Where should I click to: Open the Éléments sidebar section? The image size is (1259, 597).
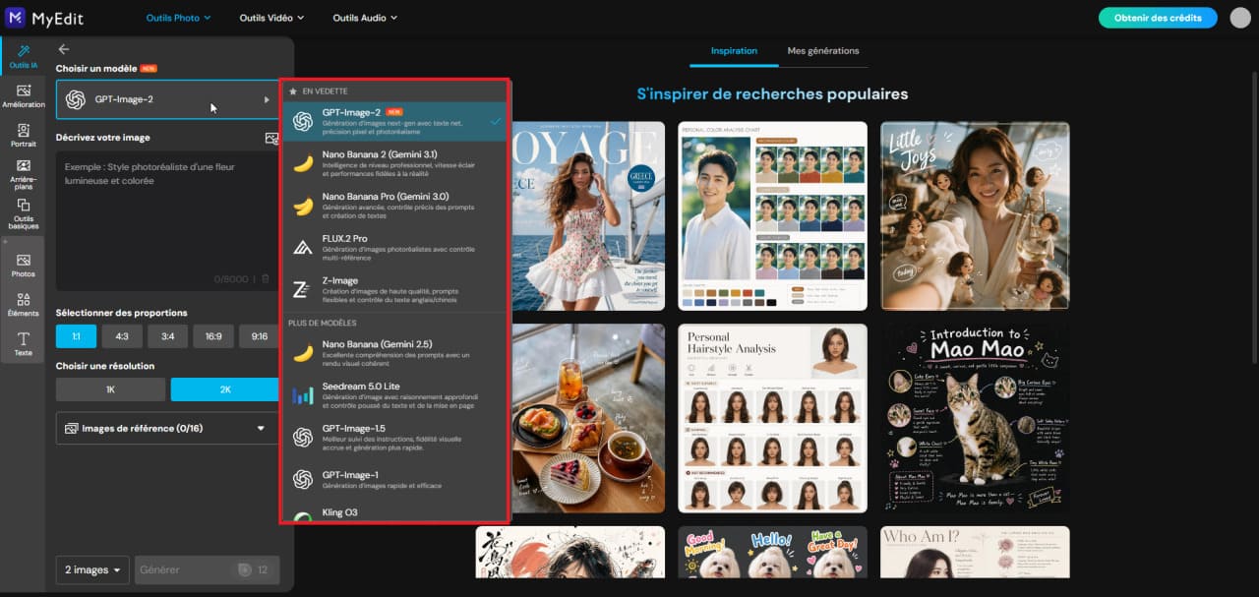click(x=23, y=305)
